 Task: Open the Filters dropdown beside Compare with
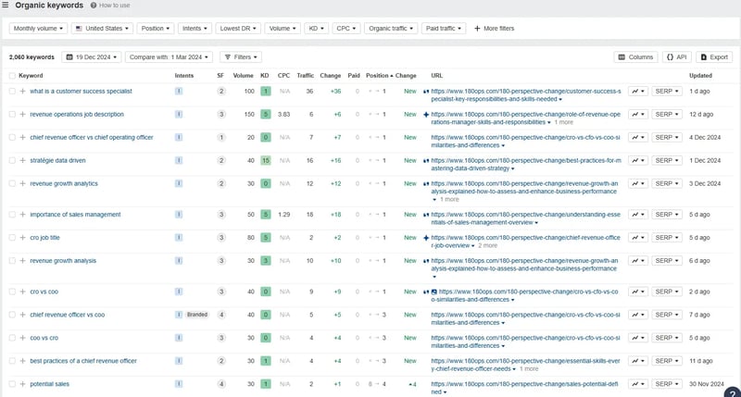(x=241, y=57)
